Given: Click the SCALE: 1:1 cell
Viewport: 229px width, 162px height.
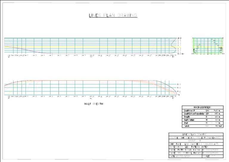Looking at the screenshot, I should (213, 156).
